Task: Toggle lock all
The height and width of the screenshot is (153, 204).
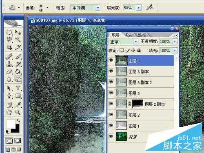Action: point(139,50)
